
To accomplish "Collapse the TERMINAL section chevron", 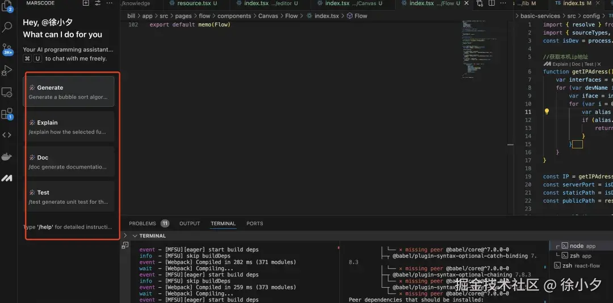I will point(135,235).
